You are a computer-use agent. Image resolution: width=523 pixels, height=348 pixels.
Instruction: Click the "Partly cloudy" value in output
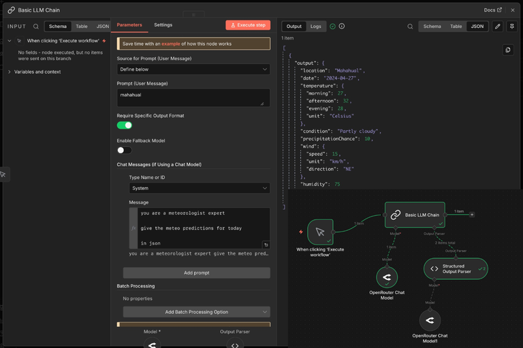[x=359, y=131]
